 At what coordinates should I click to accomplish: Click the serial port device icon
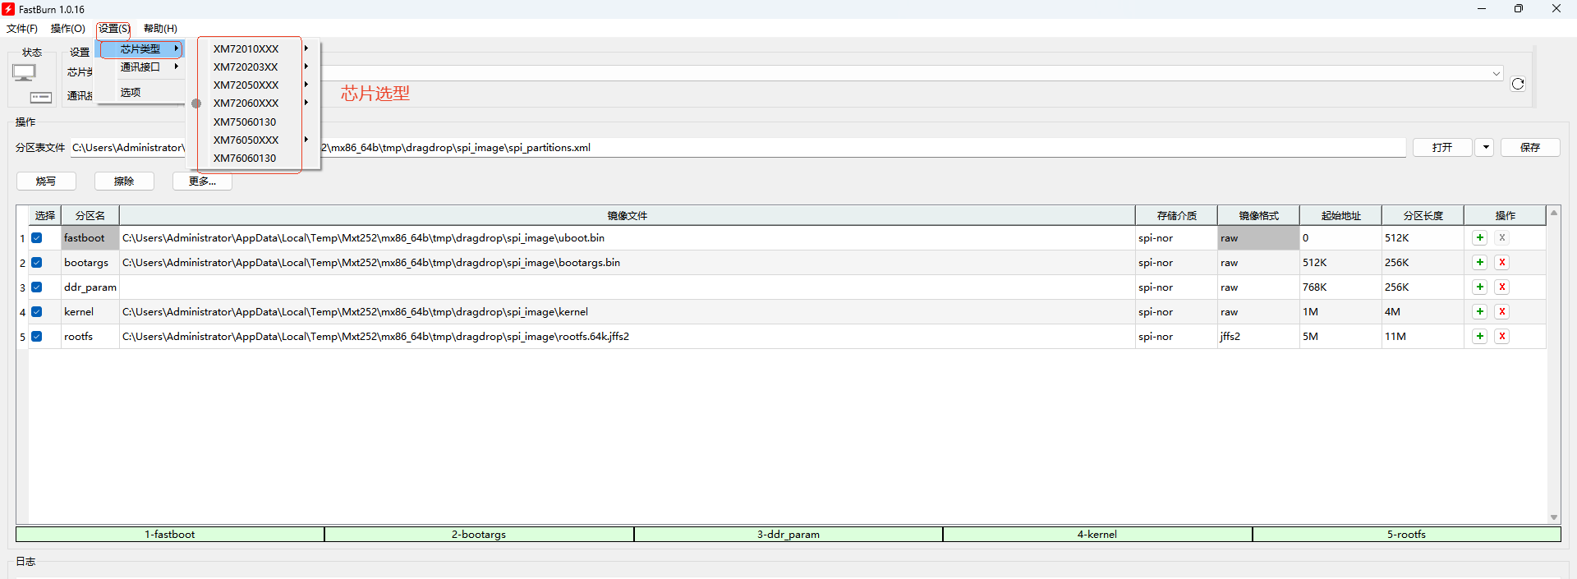[x=41, y=98]
